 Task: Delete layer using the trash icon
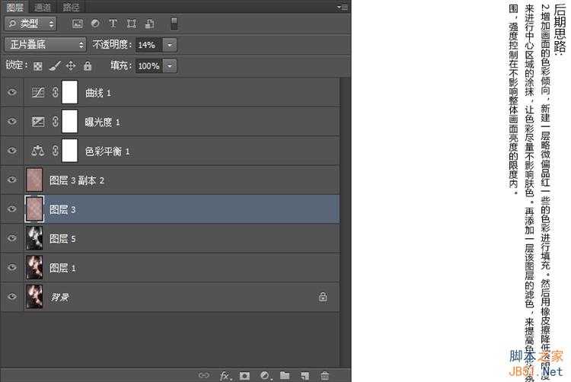pos(324,375)
